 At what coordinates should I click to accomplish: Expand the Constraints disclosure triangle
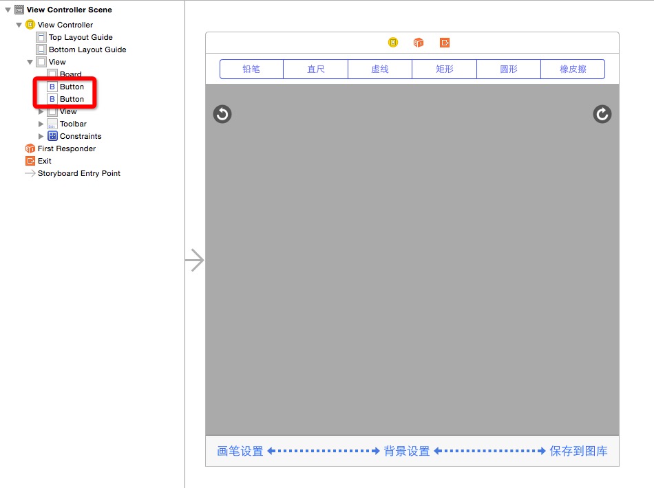[41, 136]
